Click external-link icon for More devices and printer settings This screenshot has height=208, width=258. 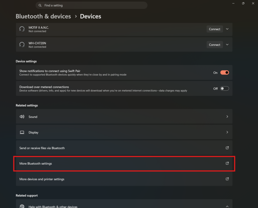[227, 179]
